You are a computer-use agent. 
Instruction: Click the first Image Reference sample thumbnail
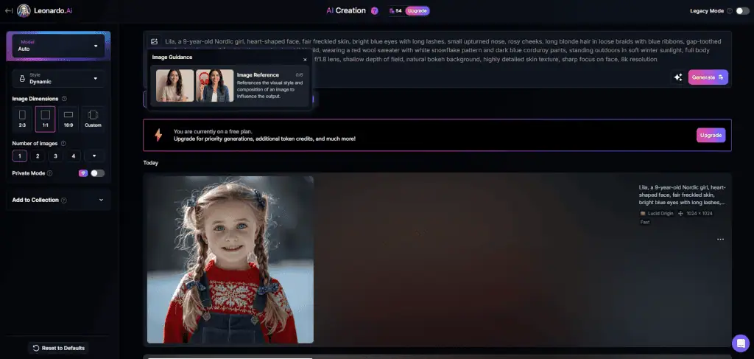point(175,86)
